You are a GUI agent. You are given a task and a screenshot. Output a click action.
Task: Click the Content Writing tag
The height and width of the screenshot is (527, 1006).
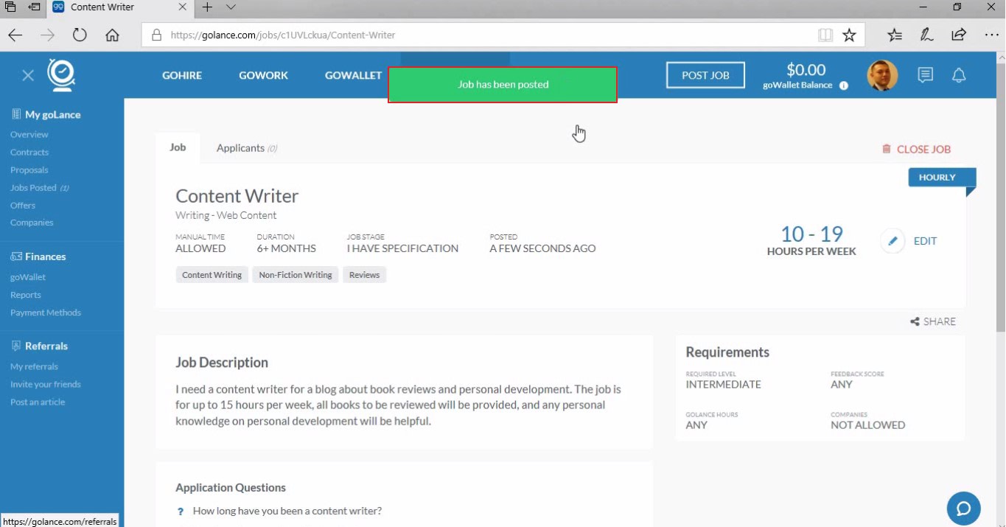[x=212, y=275]
